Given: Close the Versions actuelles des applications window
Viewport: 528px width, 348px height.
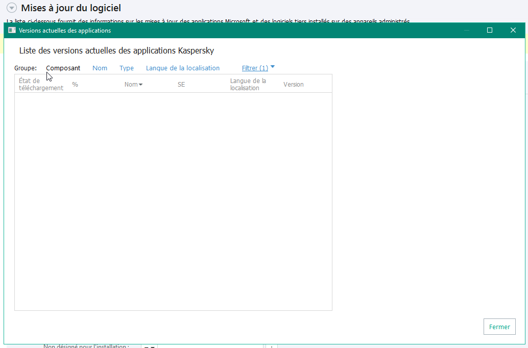Looking at the screenshot, I should (x=513, y=30).
